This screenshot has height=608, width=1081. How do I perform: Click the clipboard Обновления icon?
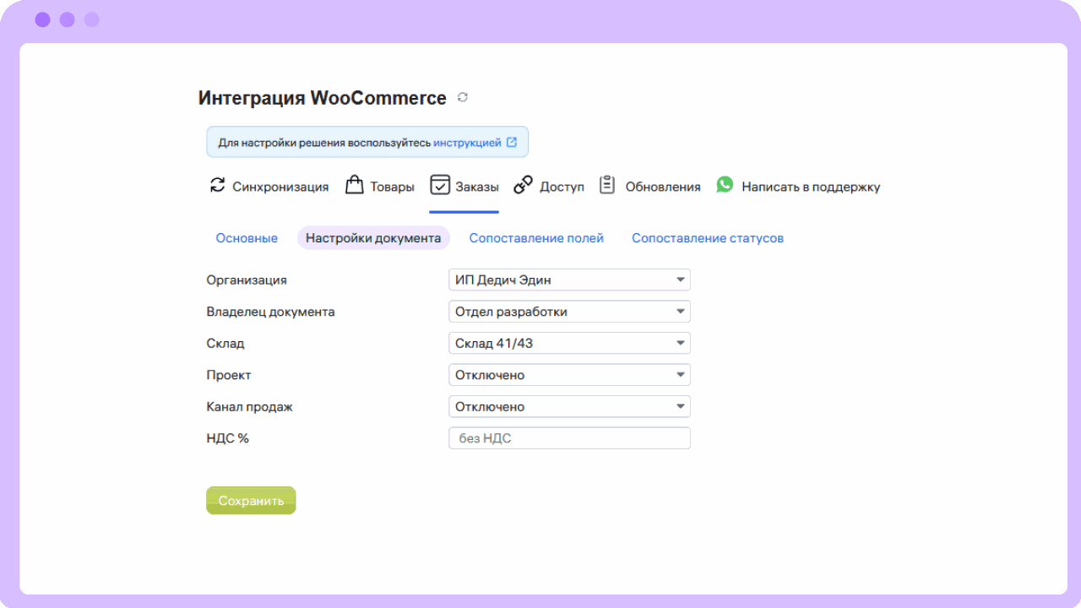click(606, 185)
